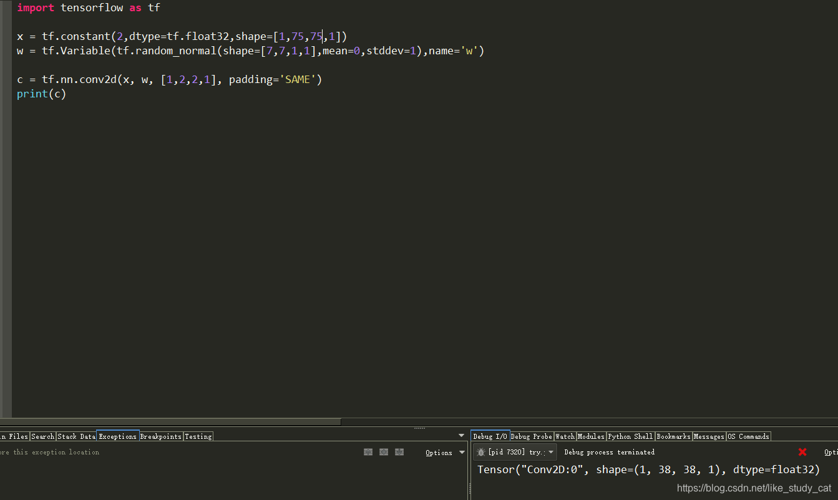Click the bug icon in process selector

481,452
